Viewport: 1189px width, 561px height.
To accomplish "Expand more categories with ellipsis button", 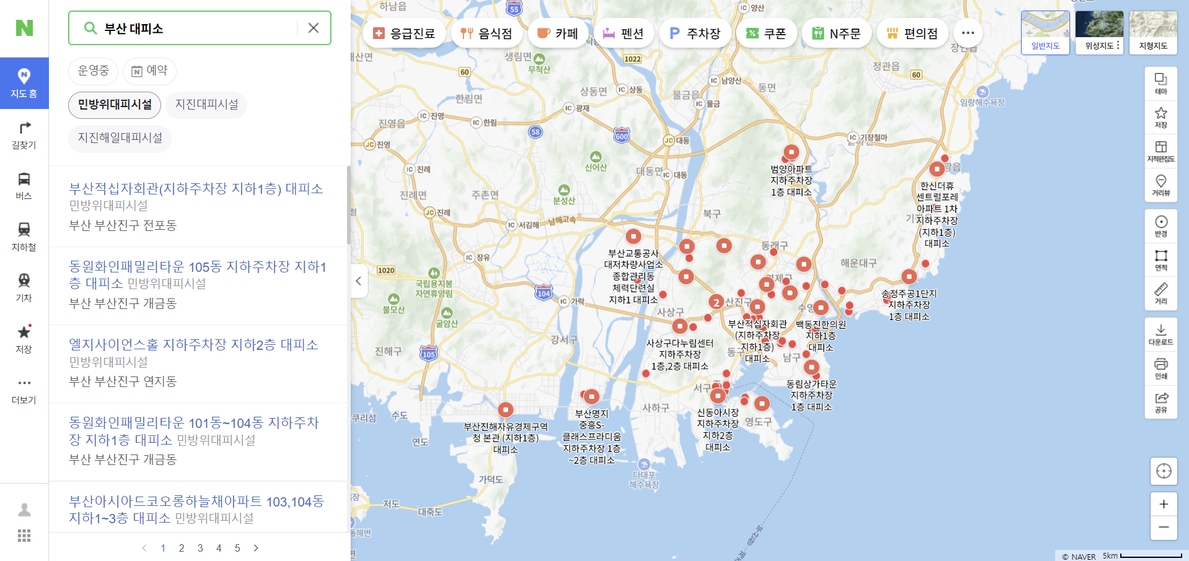I will (x=968, y=33).
